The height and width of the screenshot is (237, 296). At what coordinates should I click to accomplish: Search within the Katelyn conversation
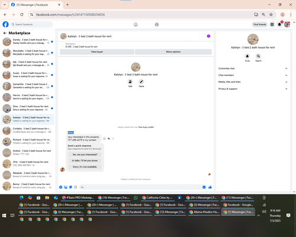tap(258, 56)
